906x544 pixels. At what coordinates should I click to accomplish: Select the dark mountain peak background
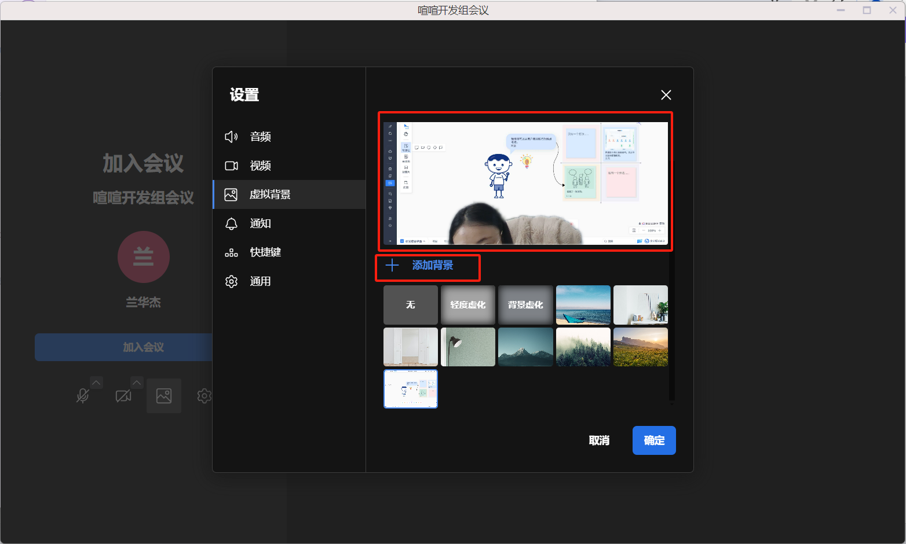pyautogui.click(x=525, y=347)
